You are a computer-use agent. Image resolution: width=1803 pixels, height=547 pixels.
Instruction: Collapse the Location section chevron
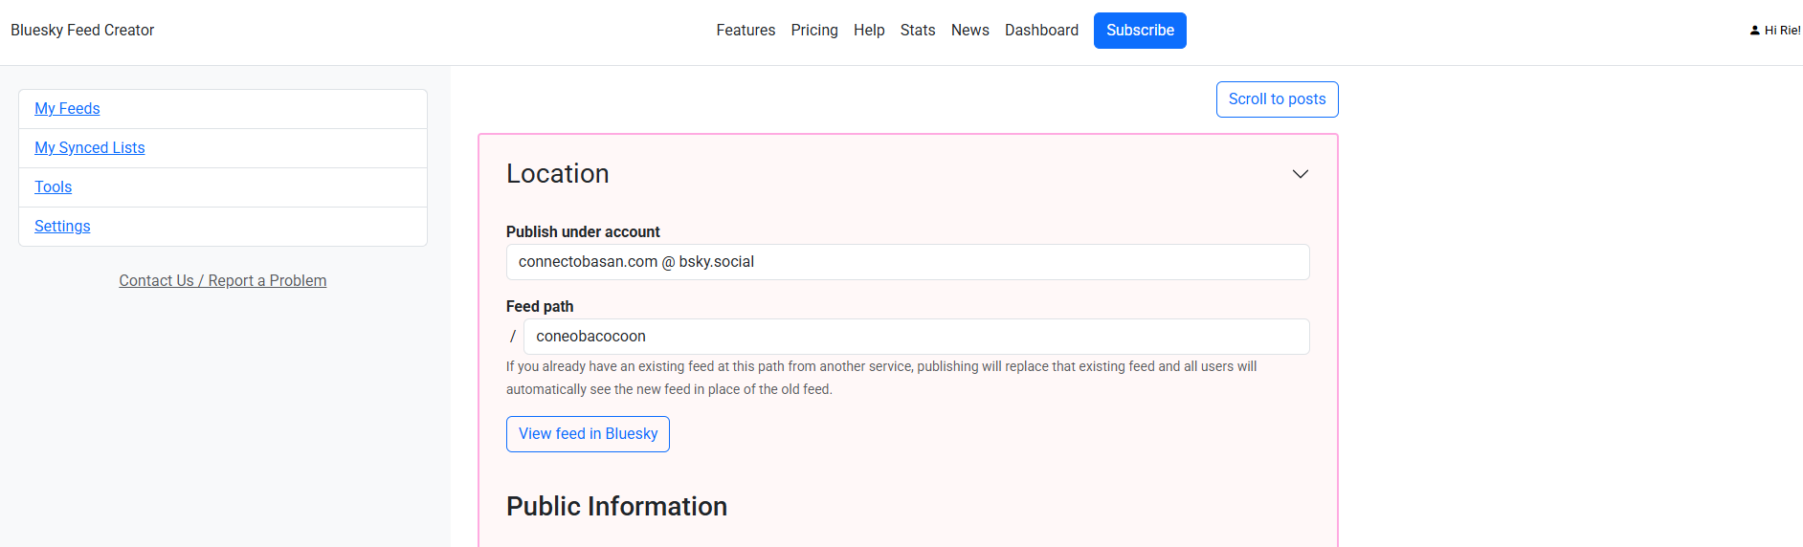1300,174
